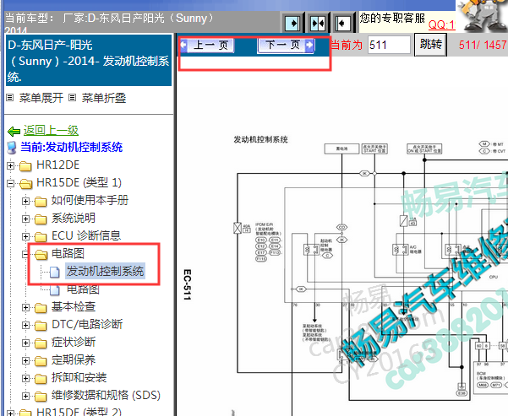Click the 维修数据和规格 (SDS) folder icon
Screen dimensions: 508x416
click(x=41, y=396)
